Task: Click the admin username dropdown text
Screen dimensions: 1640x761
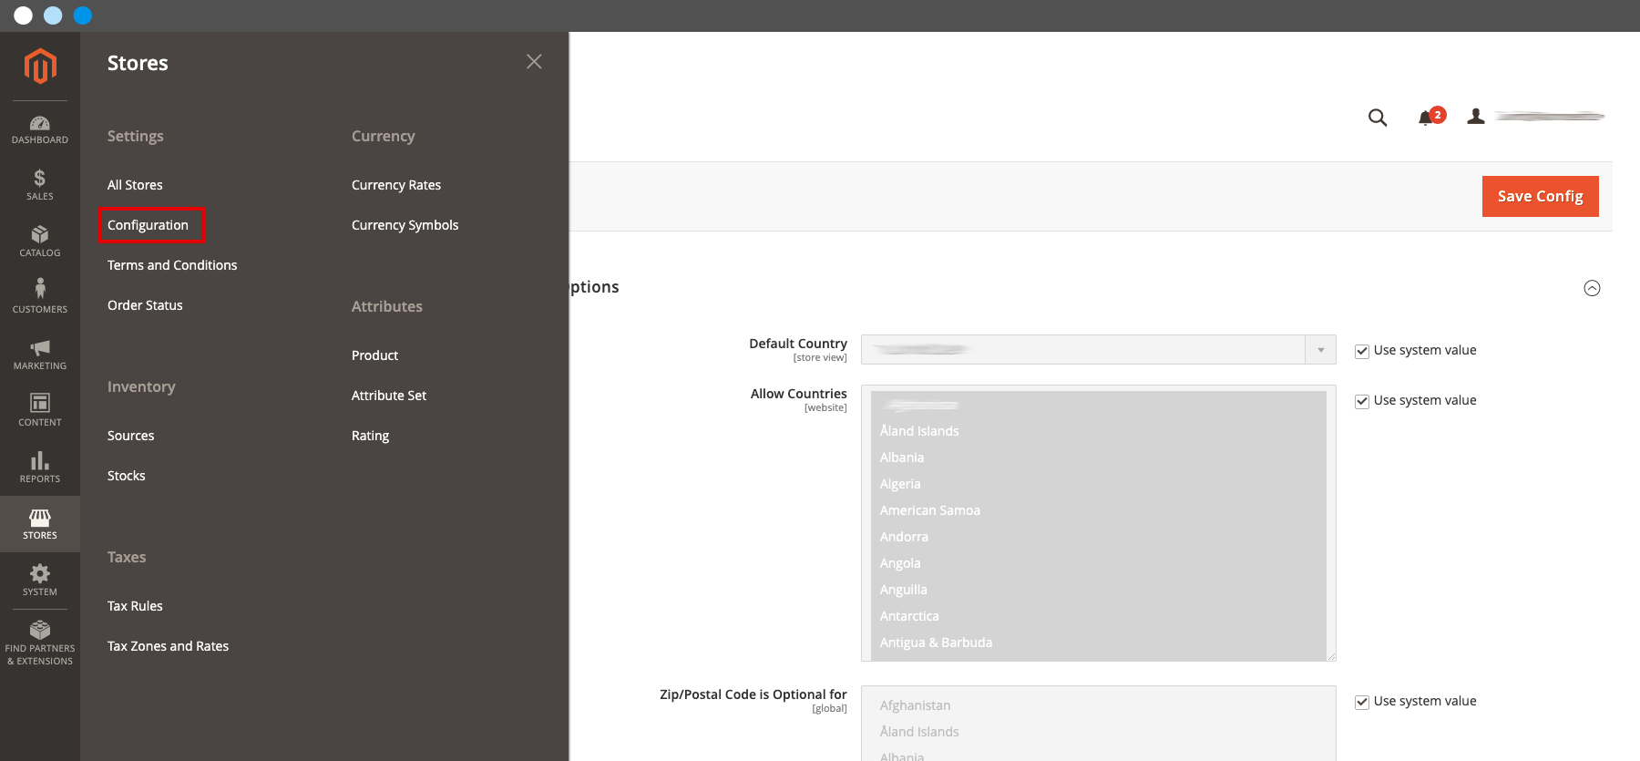Action: pos(1550,117)
